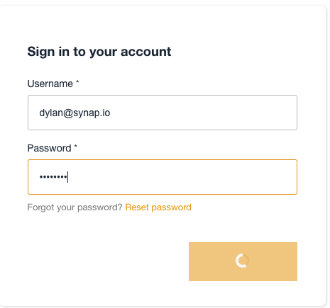Screen dimensions: 330x308
Task: Open the Reset password link
Action: (x=158, y=207)
